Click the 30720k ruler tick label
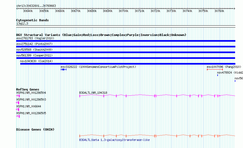This screenshot has width=243, height=148. [155, 11]
